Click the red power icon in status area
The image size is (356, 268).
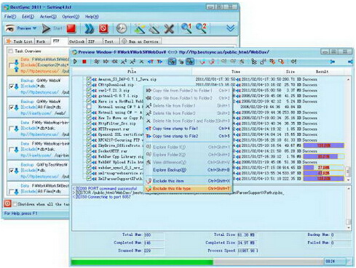(7, 204)
